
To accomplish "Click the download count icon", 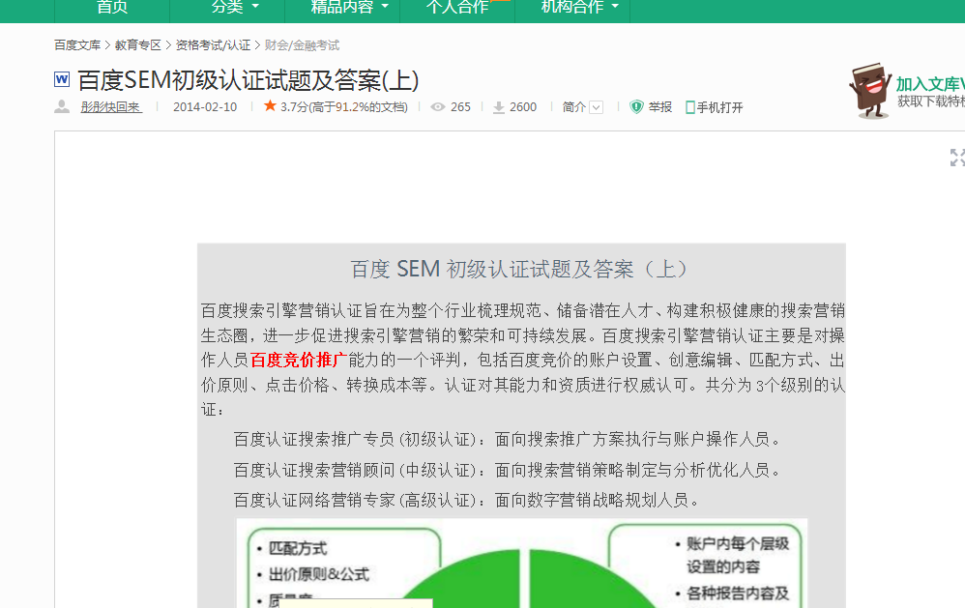I will click(499, 107).
